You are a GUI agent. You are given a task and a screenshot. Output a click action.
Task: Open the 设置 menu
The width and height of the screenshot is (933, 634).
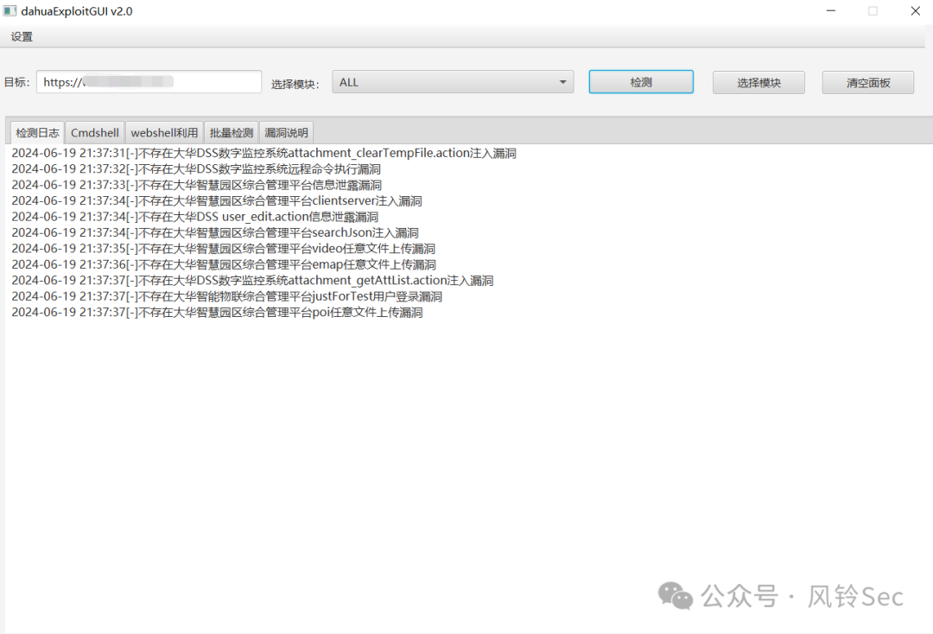tap(22, 37)
